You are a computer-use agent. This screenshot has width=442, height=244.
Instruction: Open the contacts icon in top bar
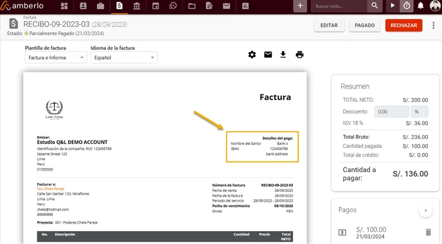tap(83, 6)
